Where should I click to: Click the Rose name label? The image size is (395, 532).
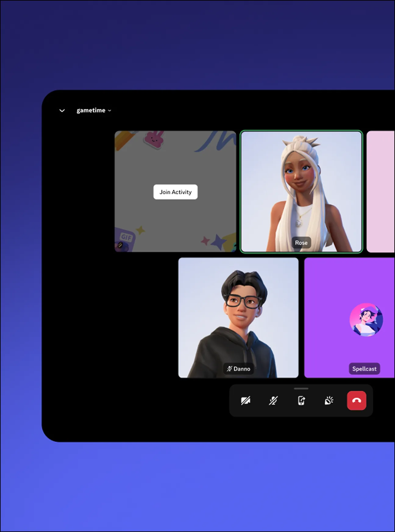(x=301, y=243)
